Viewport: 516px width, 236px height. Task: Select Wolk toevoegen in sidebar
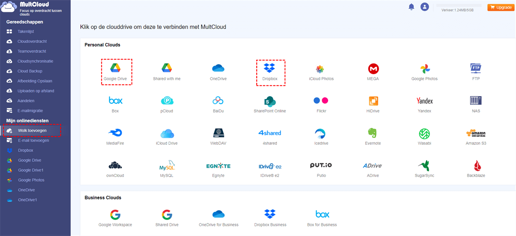32,130
